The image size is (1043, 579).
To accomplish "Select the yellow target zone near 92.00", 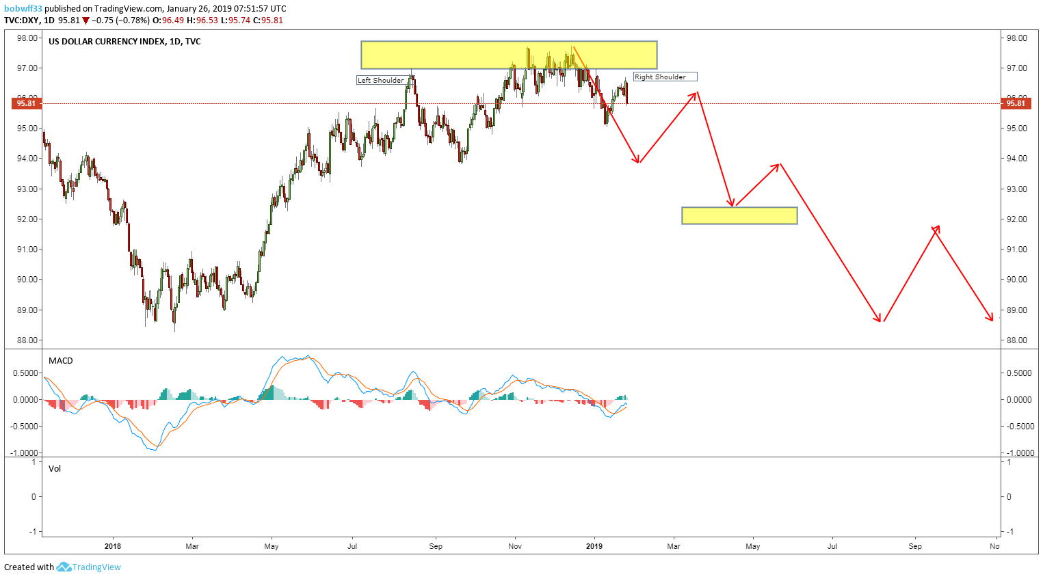I will click(x=739, y=215).
